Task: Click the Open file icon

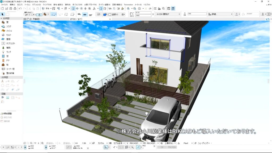Action: 7,8
